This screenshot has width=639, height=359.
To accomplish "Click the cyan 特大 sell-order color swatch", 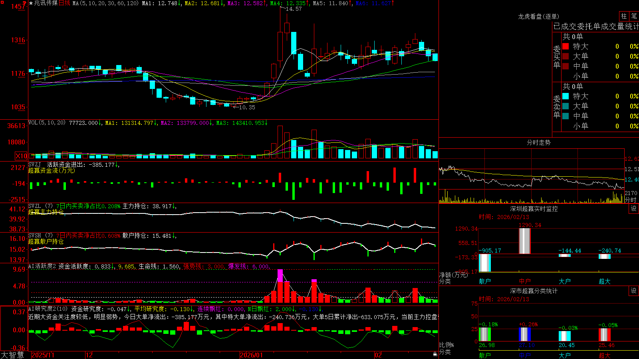I will (566, 96).
